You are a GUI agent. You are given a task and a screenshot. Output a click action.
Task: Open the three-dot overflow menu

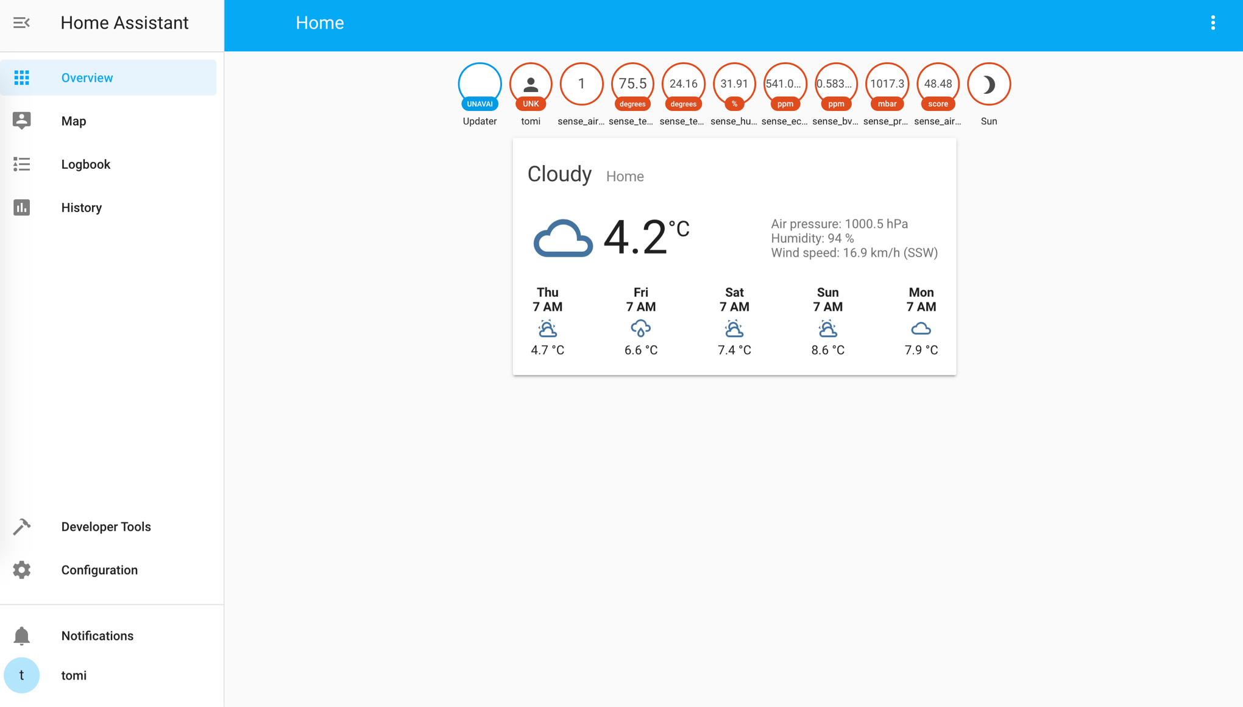point(1213,23)
